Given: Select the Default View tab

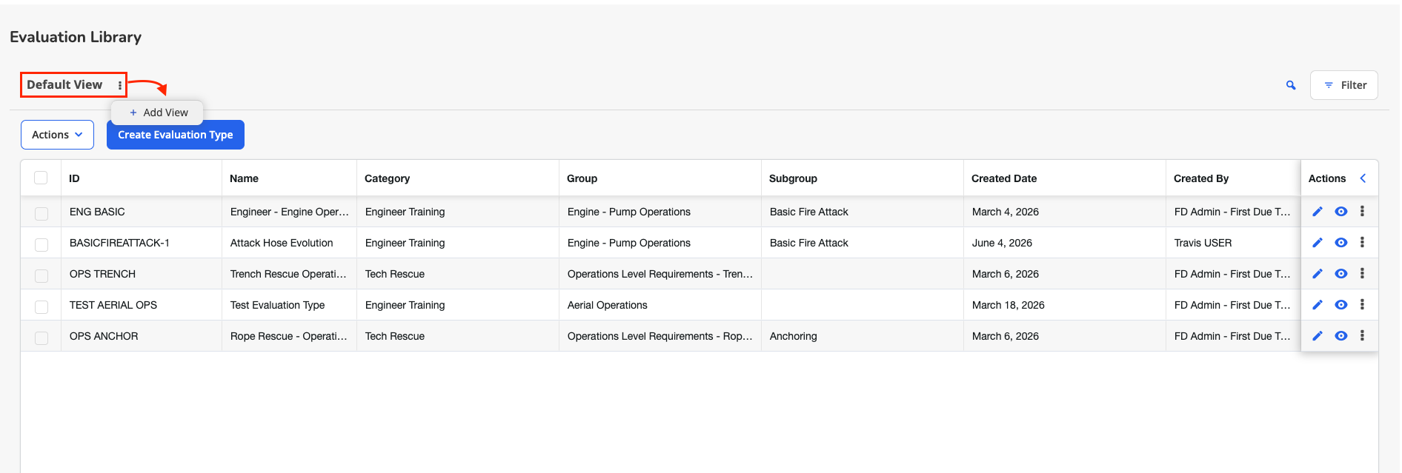Looking at the screenshot, I should [x=64, y=85].
